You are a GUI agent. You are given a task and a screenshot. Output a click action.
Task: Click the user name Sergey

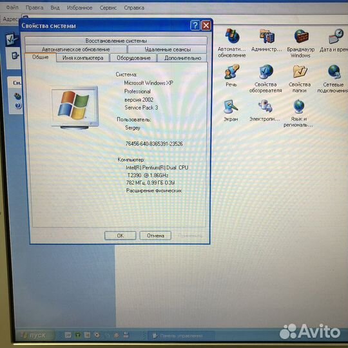(x=133, y=128)
